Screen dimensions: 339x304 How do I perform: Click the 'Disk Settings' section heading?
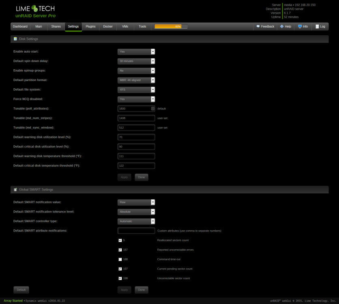point(28,39)
